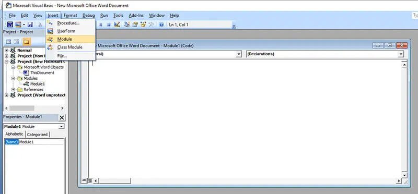This screenshot has height=194, width=418.
Task: Open the (Declarations) procedure dropdown
Action: coord(401,54)
